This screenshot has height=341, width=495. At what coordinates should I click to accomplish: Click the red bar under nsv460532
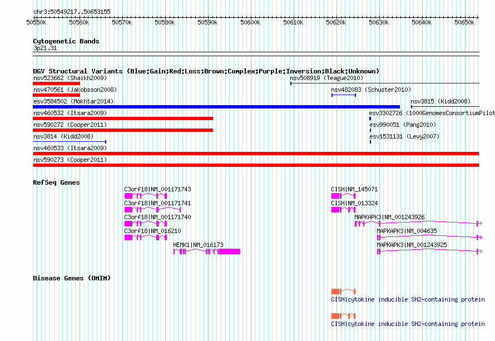(123, 118)
